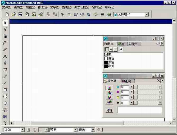
Task: Click the Open file icon
Action: (13, 14)
